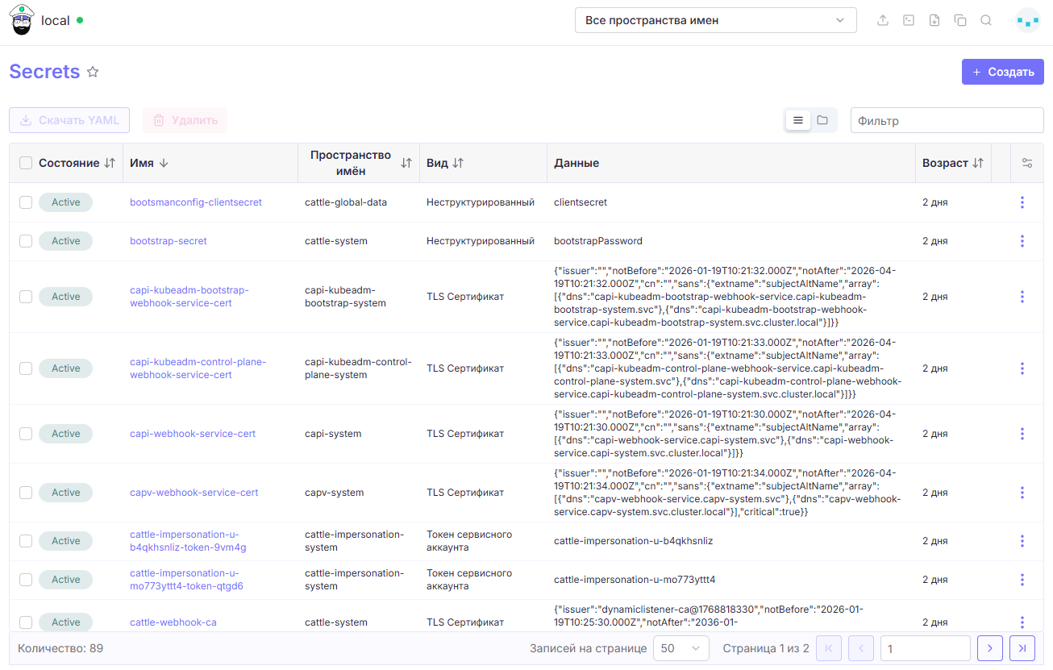Image resolution: width=1053 pixels, height=670 pixels.
Task: Check the cattle-webhook-ca row checkbox
Action: (x=26, y=622)
